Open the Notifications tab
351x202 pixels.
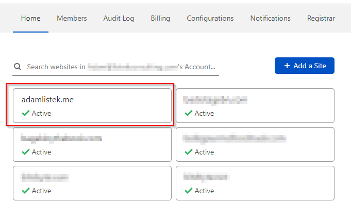(270, 18)
